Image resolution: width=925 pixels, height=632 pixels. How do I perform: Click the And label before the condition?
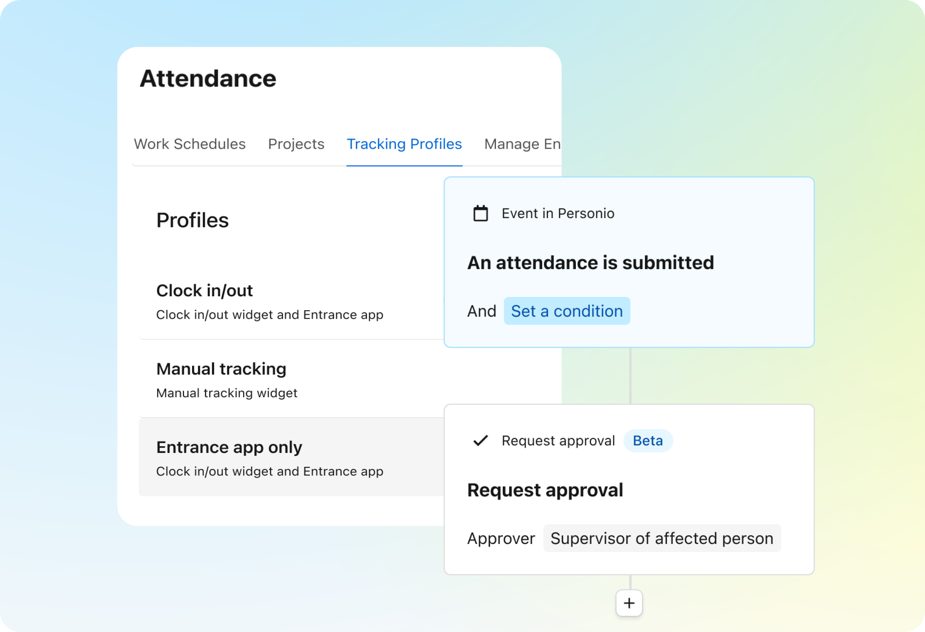tap(482, 311)
